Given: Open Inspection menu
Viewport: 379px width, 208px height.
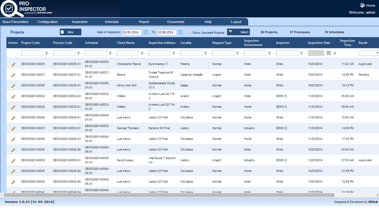Looking at the screenshot, I should coord(80,22).
